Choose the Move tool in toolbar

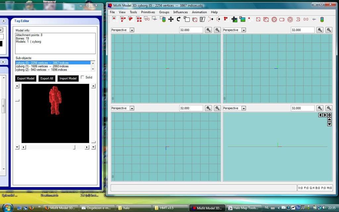171,19
